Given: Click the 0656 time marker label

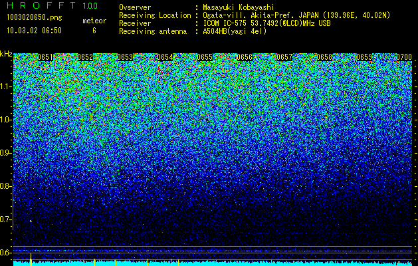Looking at the screenshot, I should pos(245,57).
